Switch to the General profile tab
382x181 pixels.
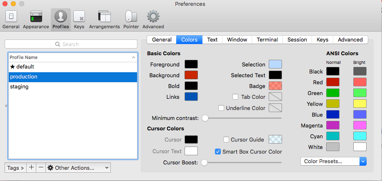[x=162, y=39]
